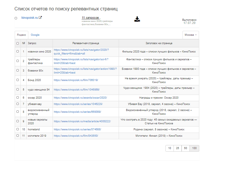Check the новые сериалы 2020 row
Screen dimensions: 231x173
(18, 121)
